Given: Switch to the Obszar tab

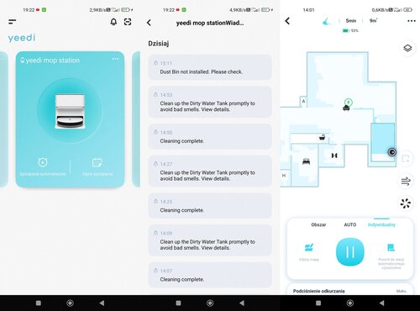Looking at the screenshot, I should (318, 224).
